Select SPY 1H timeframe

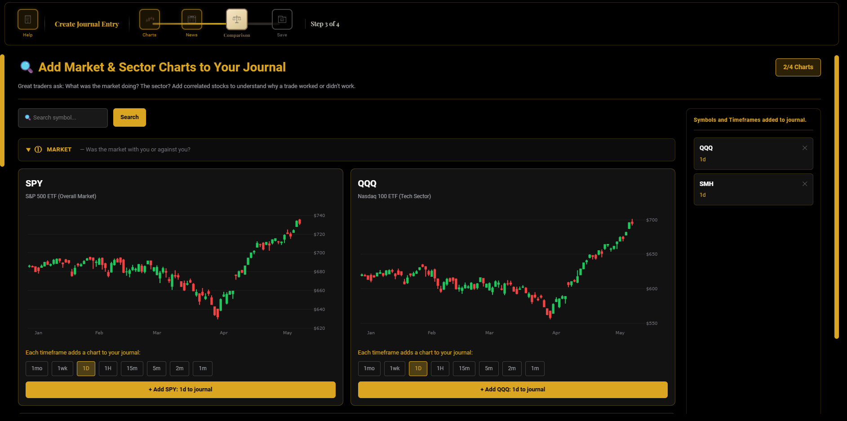[108, 368]
